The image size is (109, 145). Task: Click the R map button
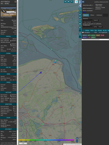point(80,34)
